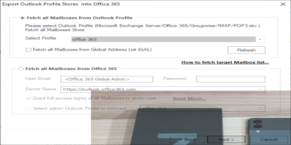Open the admin Outlook Profile dropdown arrow

pyautogui.click(x=260, y=108)
